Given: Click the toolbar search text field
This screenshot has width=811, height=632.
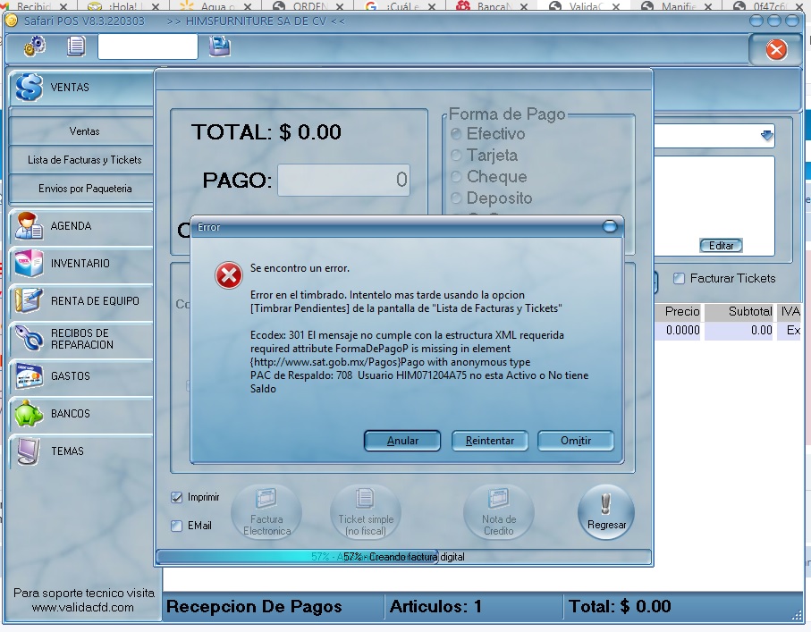Looking at the screenshot, I should pyautogui.click(x=148, y=46).
